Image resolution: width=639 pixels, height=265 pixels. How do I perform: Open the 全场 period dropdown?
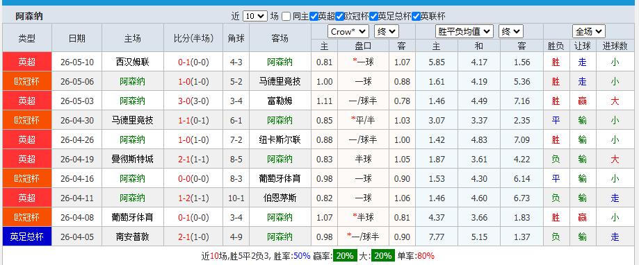coord(588,32)
